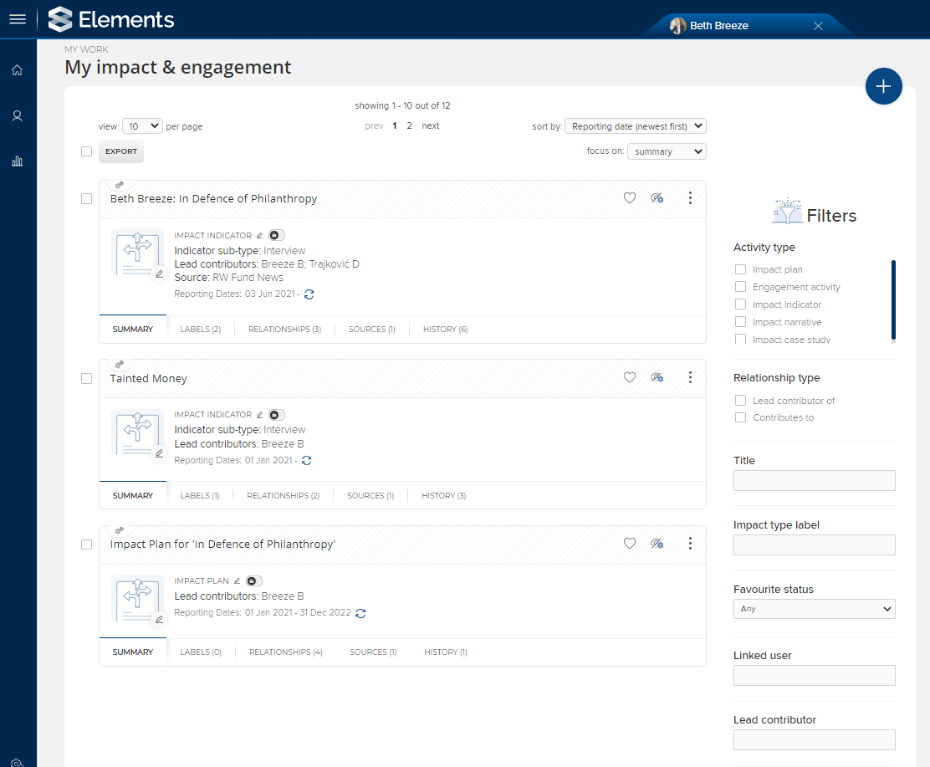The height and width of the screenshot is (767, 930).
Task: Click the blue plus add button
Action: pos(883,86)
